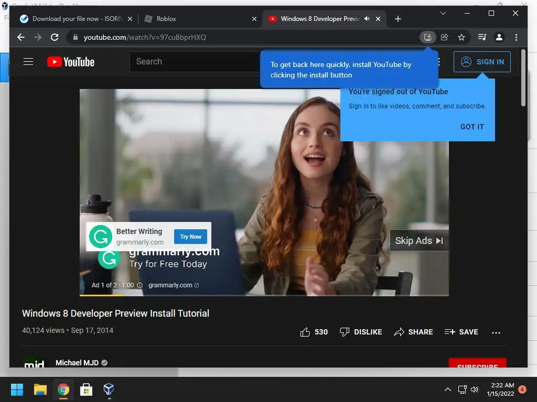537x402 pixels.
Task: Open the tab search dropdown arrow
Action: tap(443, 13)
